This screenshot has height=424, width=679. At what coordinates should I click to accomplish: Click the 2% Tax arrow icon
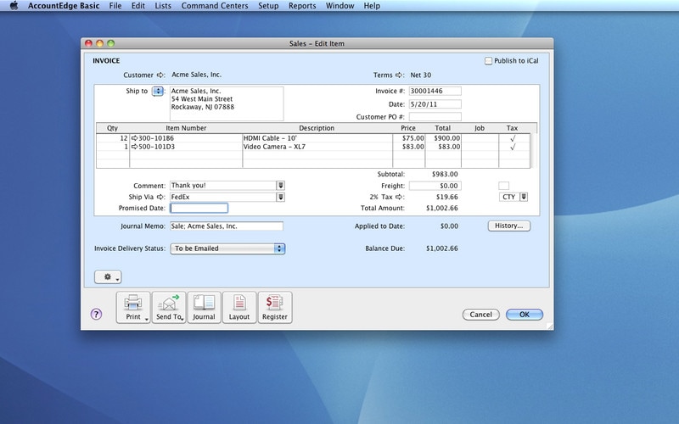[399, 197]
